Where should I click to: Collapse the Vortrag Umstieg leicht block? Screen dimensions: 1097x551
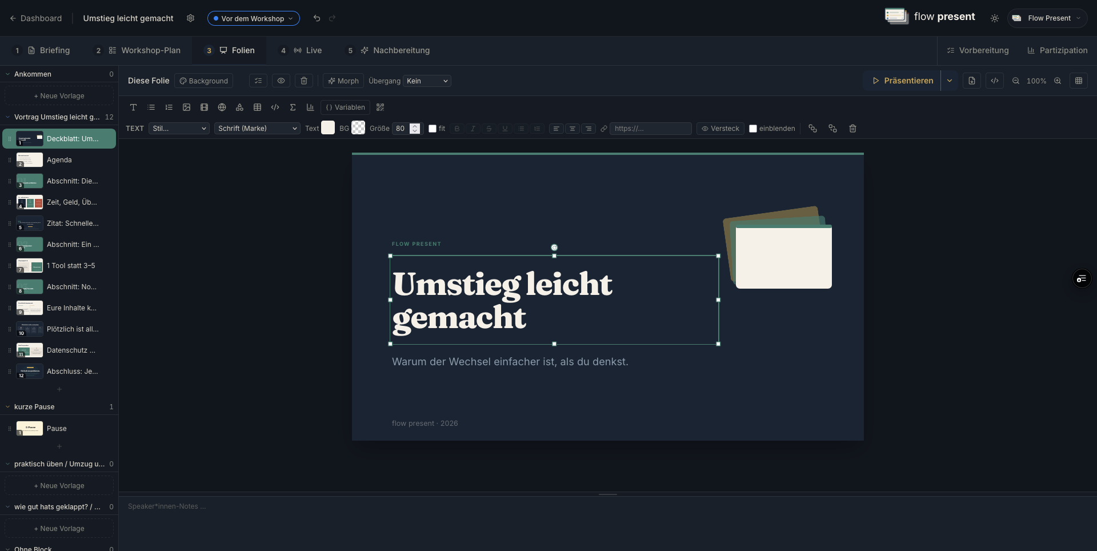point(8,117)
